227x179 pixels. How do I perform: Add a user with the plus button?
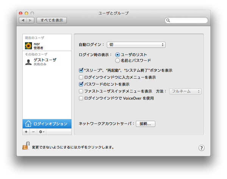point(26,132)
